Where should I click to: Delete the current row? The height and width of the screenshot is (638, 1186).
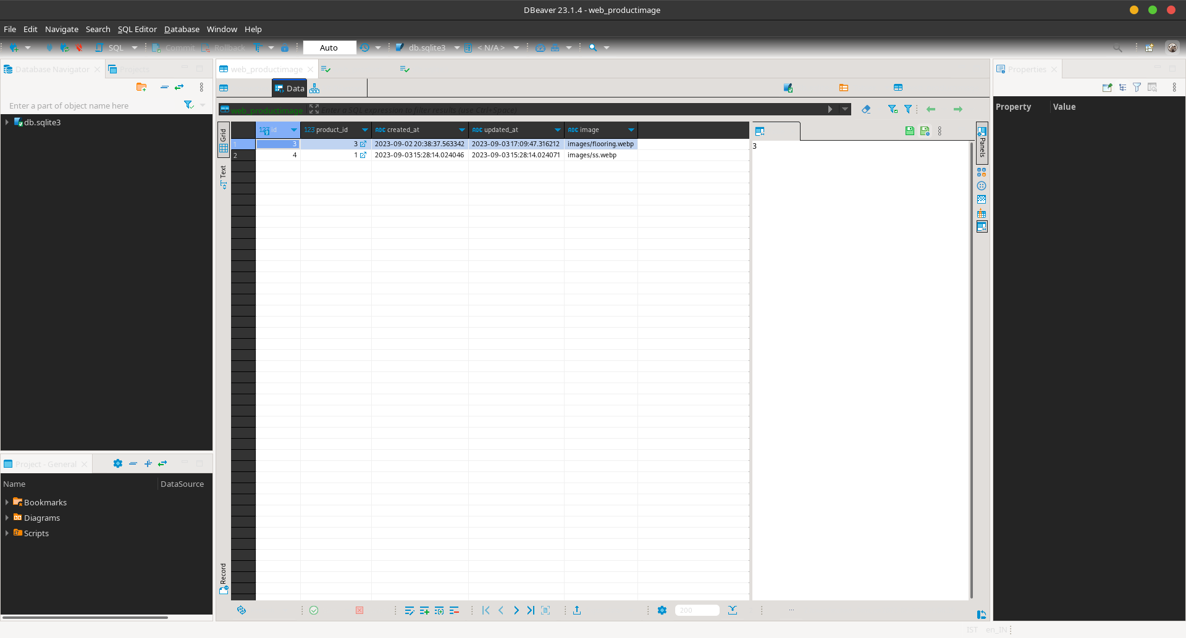455,610
